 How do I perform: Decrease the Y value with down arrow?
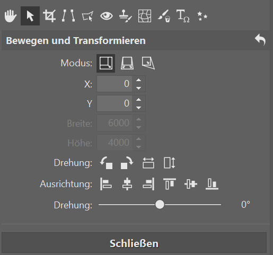pos(138,108)
